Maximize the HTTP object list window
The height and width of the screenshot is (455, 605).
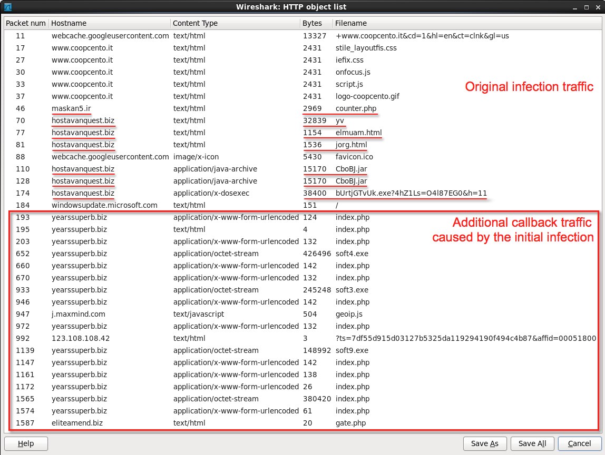587,7
